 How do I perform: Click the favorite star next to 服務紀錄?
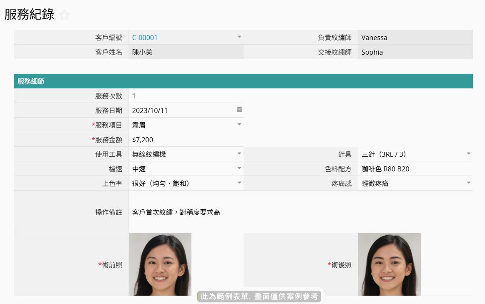(64, 15)
